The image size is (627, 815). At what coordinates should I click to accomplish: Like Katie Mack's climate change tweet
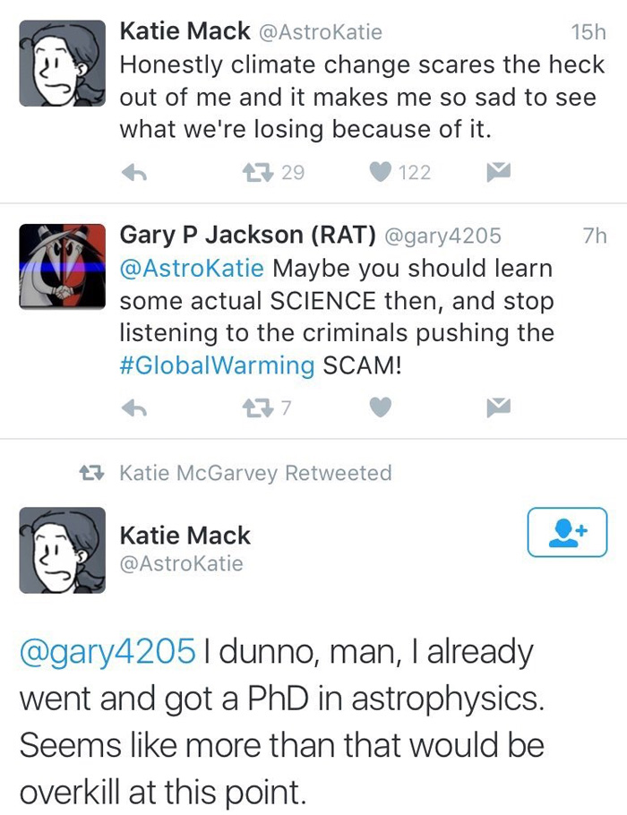coord(378,170)
